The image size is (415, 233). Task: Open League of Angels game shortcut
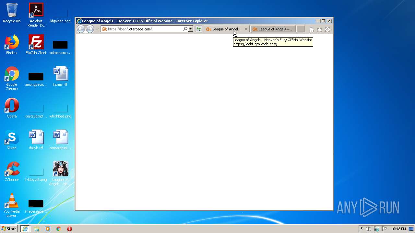60,173
